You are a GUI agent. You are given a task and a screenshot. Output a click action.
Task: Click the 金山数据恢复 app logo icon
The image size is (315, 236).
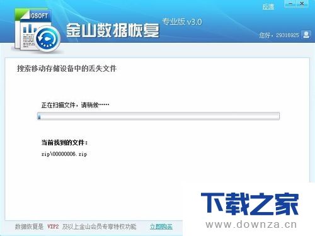37,30
